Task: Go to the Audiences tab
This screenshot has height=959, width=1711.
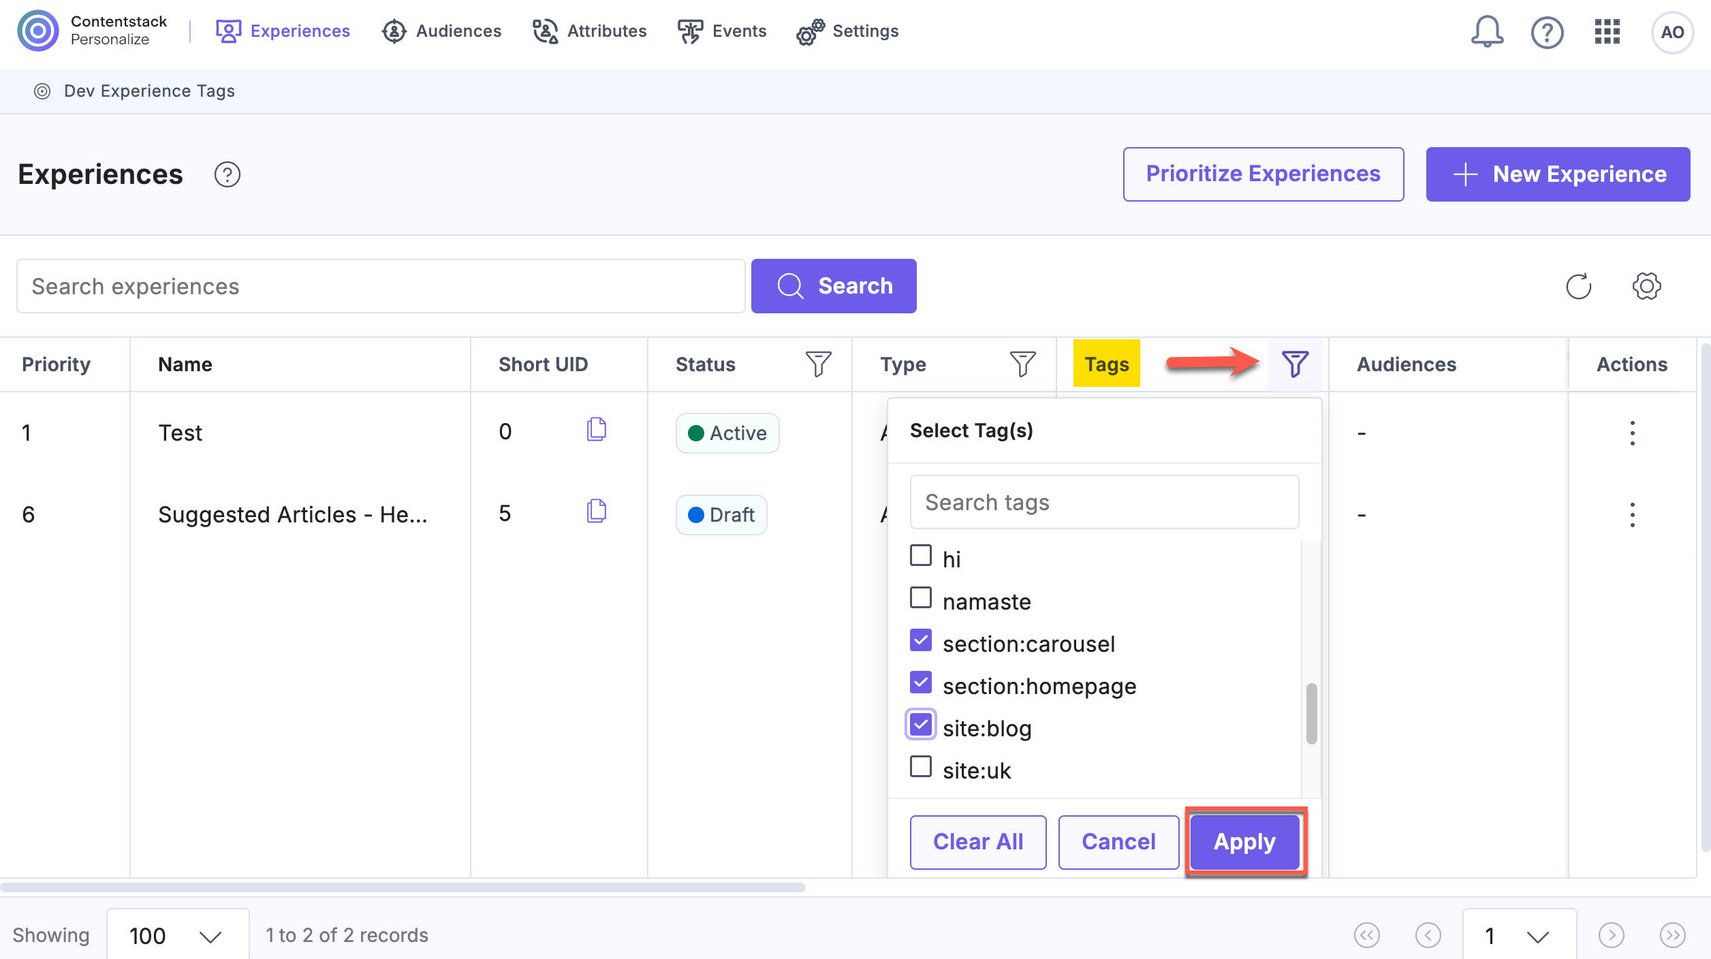Action: tap(441, 31)
